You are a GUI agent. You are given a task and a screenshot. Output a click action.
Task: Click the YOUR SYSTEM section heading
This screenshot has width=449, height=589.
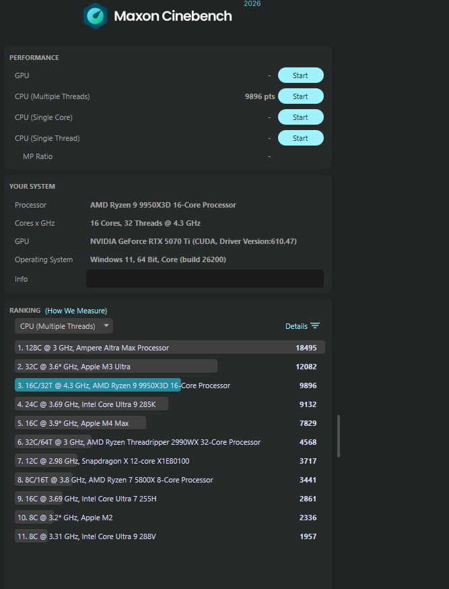32,186
